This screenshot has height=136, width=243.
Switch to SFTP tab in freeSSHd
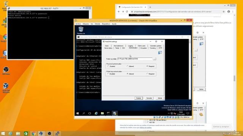[160, 48]
